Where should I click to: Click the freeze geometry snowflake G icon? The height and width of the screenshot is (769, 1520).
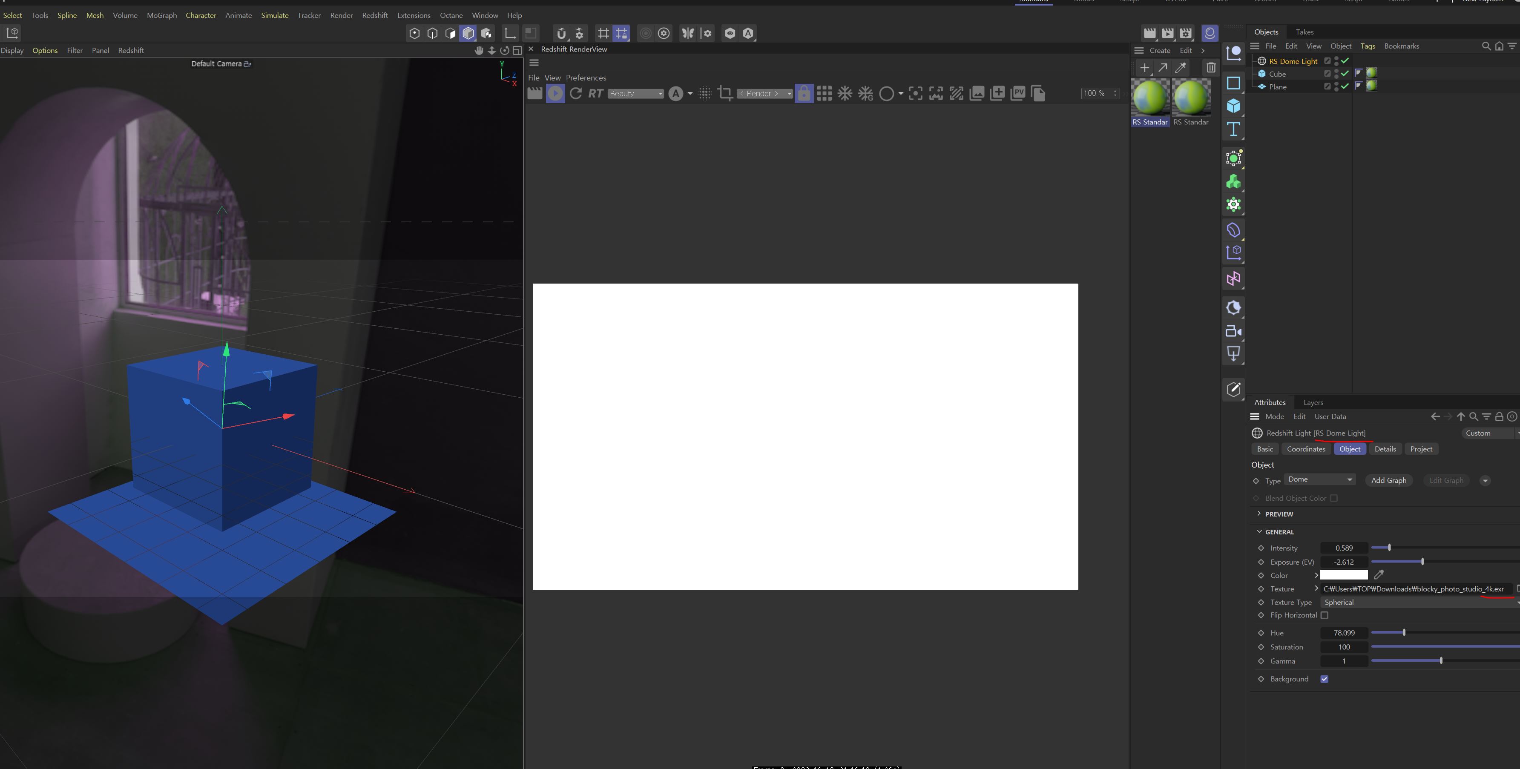point(866,93)
